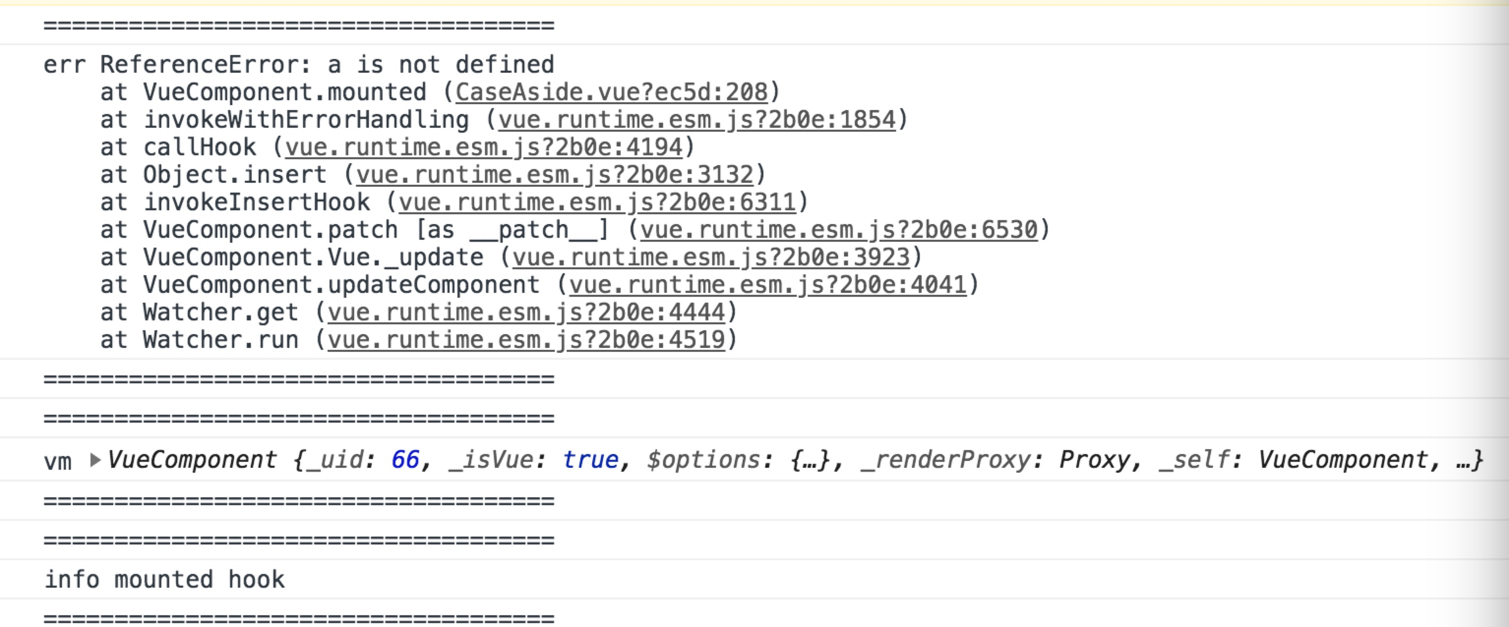The image size is (1509, 627).
Task: Open vue.runtime.esm.js?2b0e:6311 from invokeInsertHook
Action: [599, 202]
